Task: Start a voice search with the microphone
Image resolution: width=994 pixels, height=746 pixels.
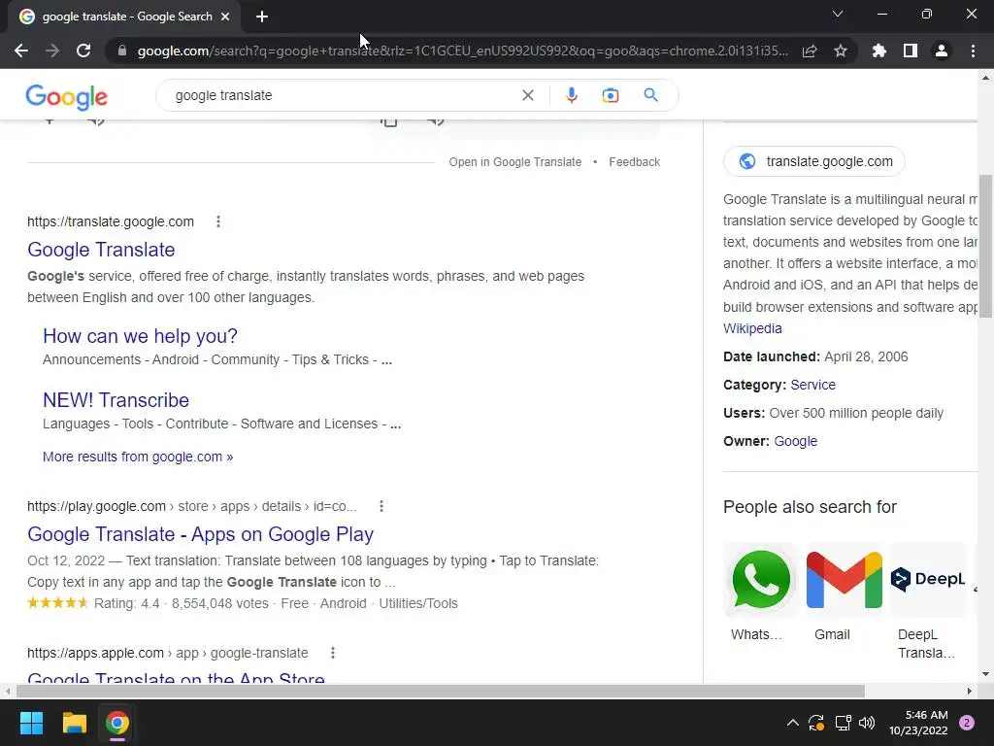Action: click(571, 95)
